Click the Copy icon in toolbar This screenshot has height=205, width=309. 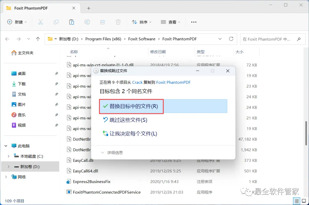tap(56, 22)
